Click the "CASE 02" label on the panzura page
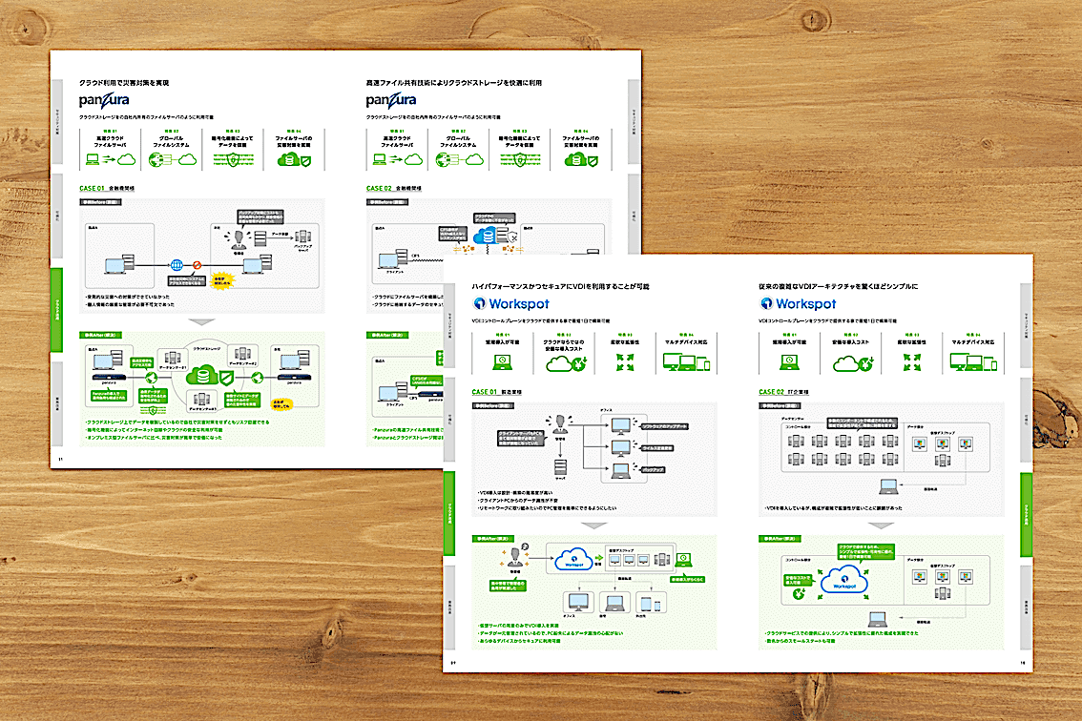Screen dimensions: 1082x721 (x=379, y=189)
